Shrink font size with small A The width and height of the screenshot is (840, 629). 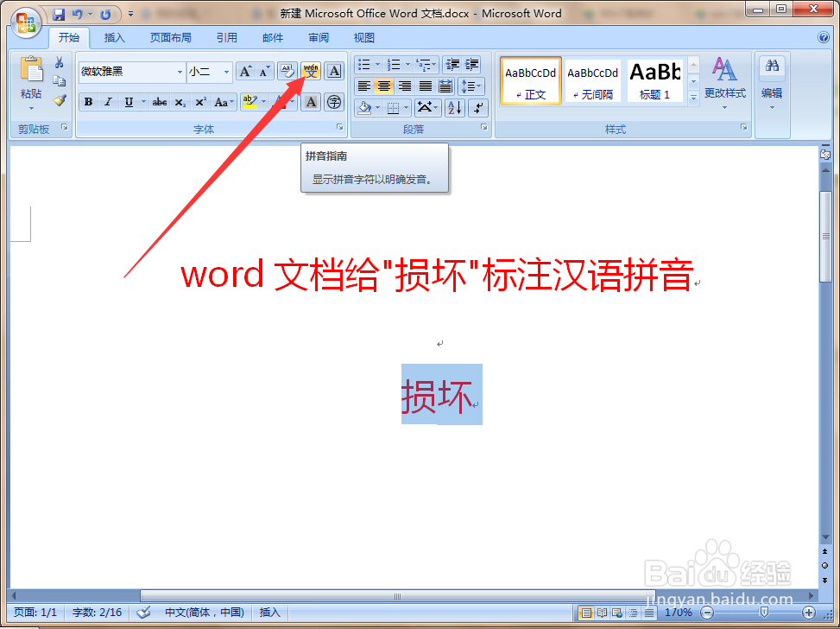tap(264, 72)
